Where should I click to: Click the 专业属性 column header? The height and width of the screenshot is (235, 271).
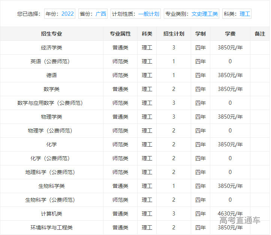click(x=120, y=34)
